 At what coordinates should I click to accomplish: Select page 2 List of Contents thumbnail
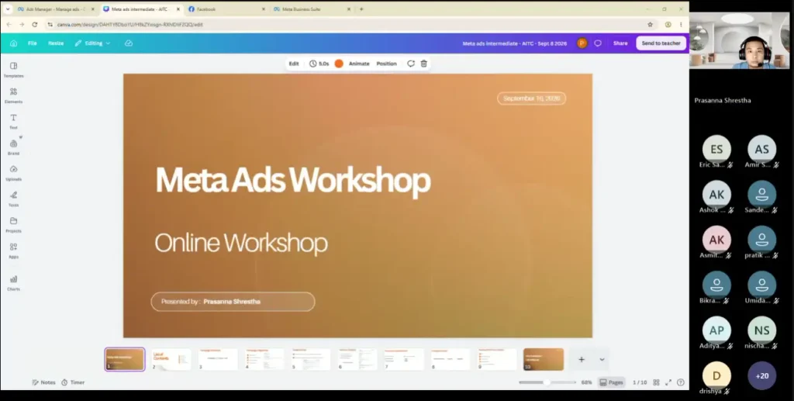[x=171, y=359]
